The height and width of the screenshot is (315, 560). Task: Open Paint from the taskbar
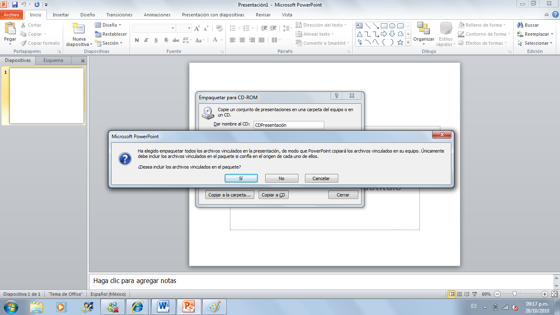point(214,306)
